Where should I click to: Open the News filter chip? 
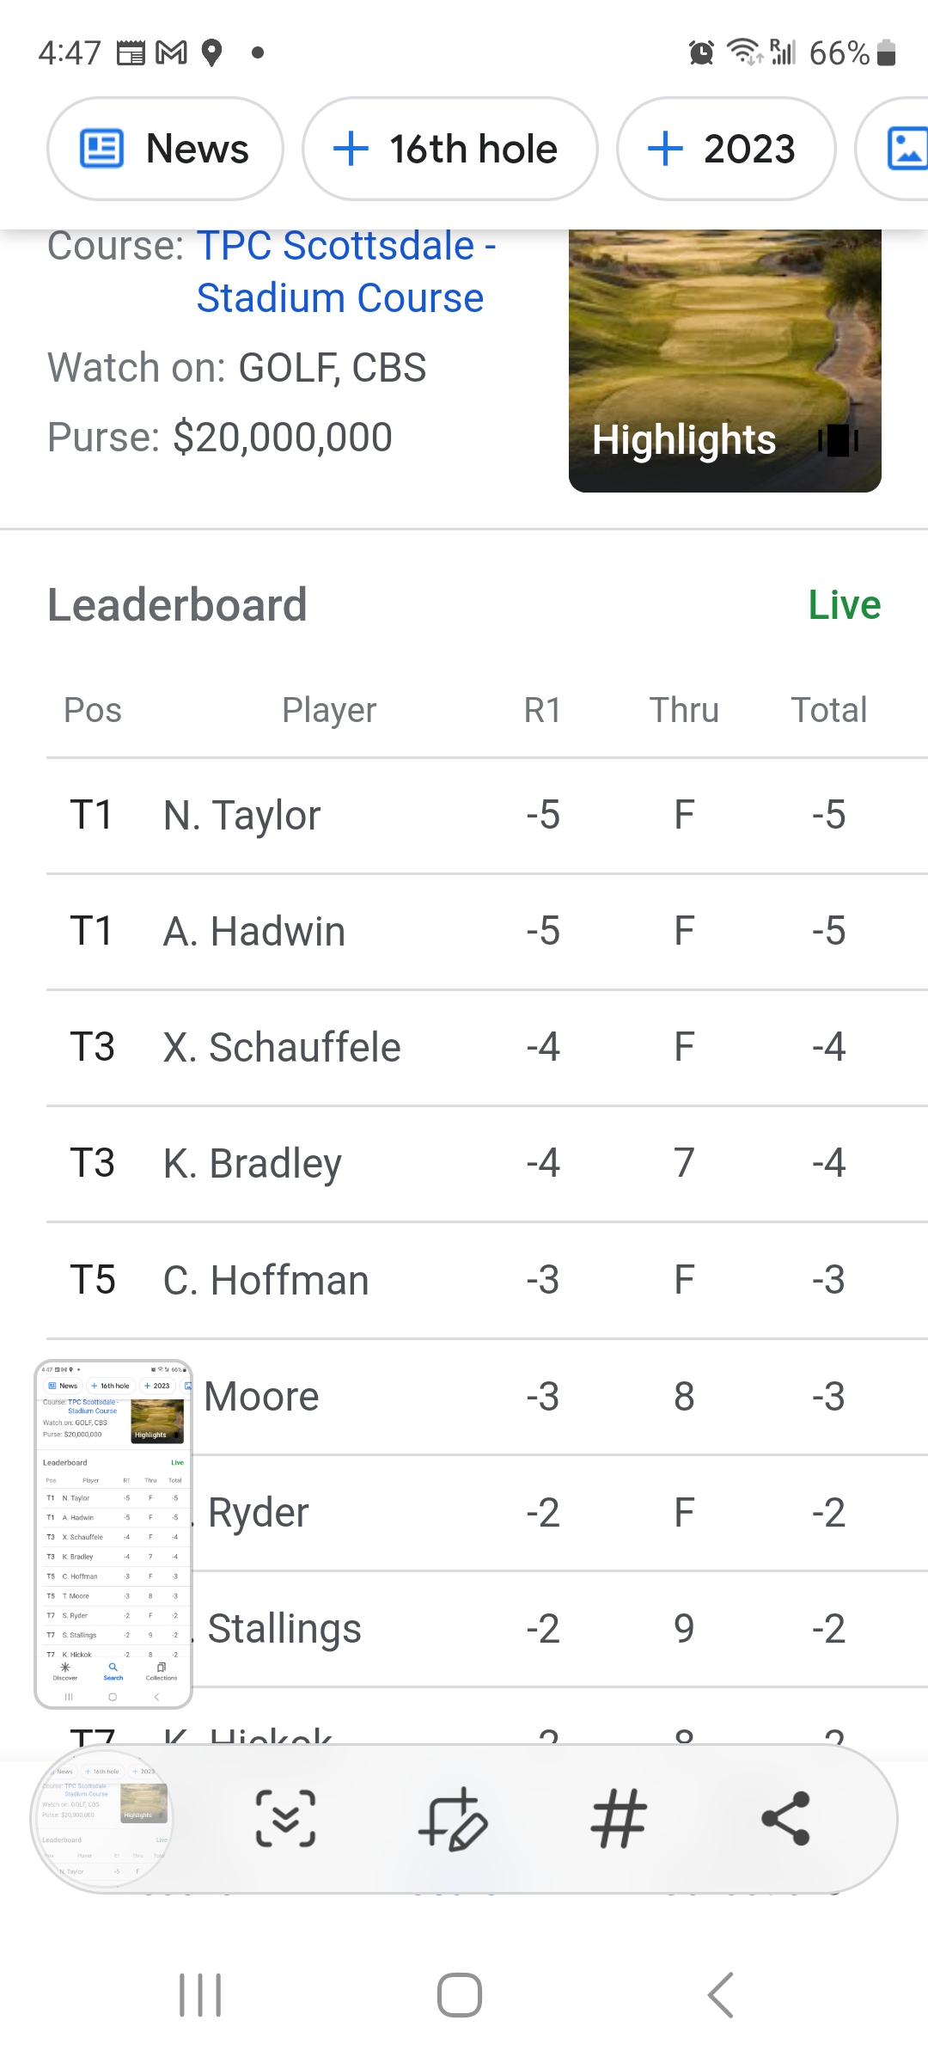point(165,149)
